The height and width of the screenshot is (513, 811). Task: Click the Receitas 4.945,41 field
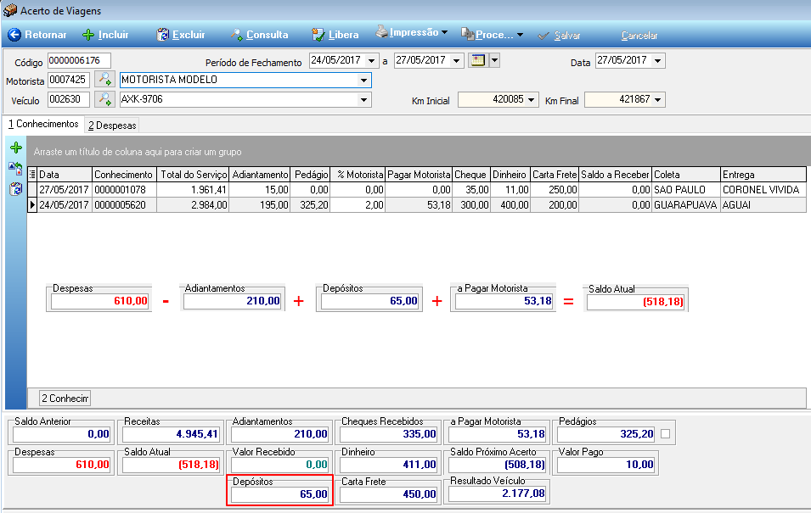click(x=171, y=434)
